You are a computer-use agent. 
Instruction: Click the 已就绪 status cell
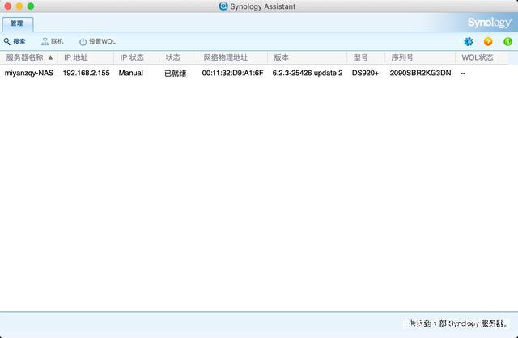coord(176,74)
